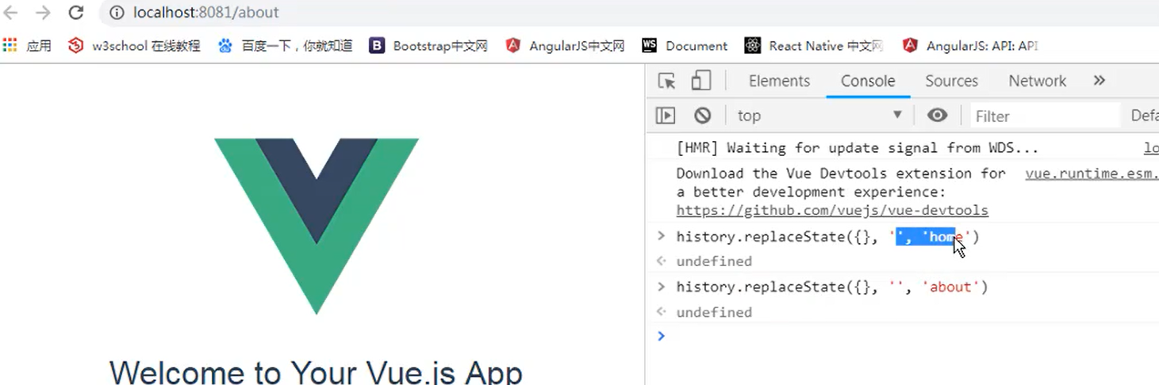Open the React Native bookmark
This screenshot has width=1159, height=385.
point(814,46)
